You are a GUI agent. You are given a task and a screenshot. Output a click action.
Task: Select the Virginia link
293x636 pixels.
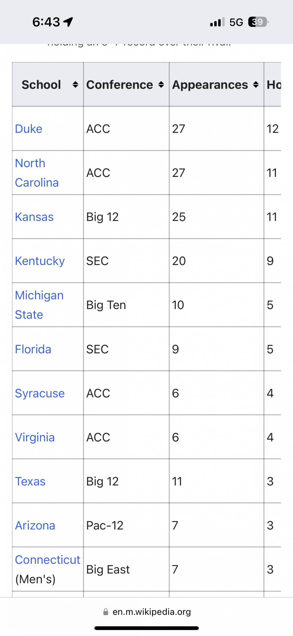click(x=35, y=437)
